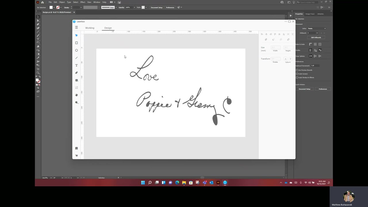
Task: Select Illustrator Gradient tool
Action: [38, 54]
